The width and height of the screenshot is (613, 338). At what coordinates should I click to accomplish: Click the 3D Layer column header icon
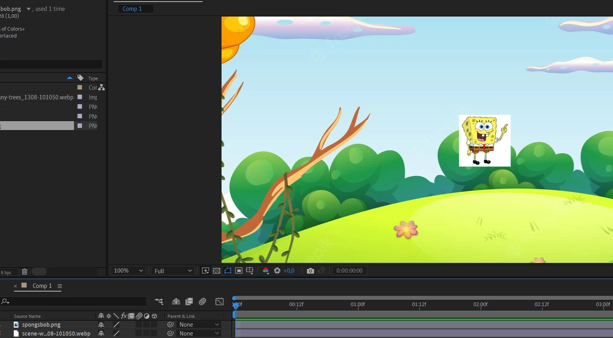155,316
